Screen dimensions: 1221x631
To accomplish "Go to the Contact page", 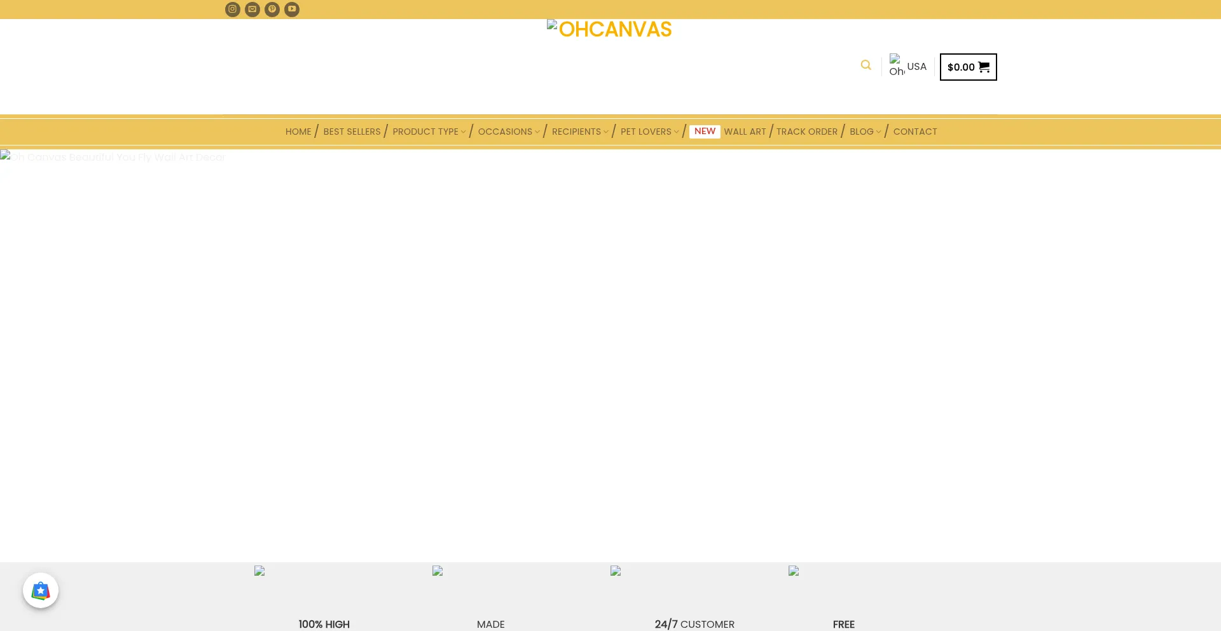I will pyautogui.click(x=914, y=132).
